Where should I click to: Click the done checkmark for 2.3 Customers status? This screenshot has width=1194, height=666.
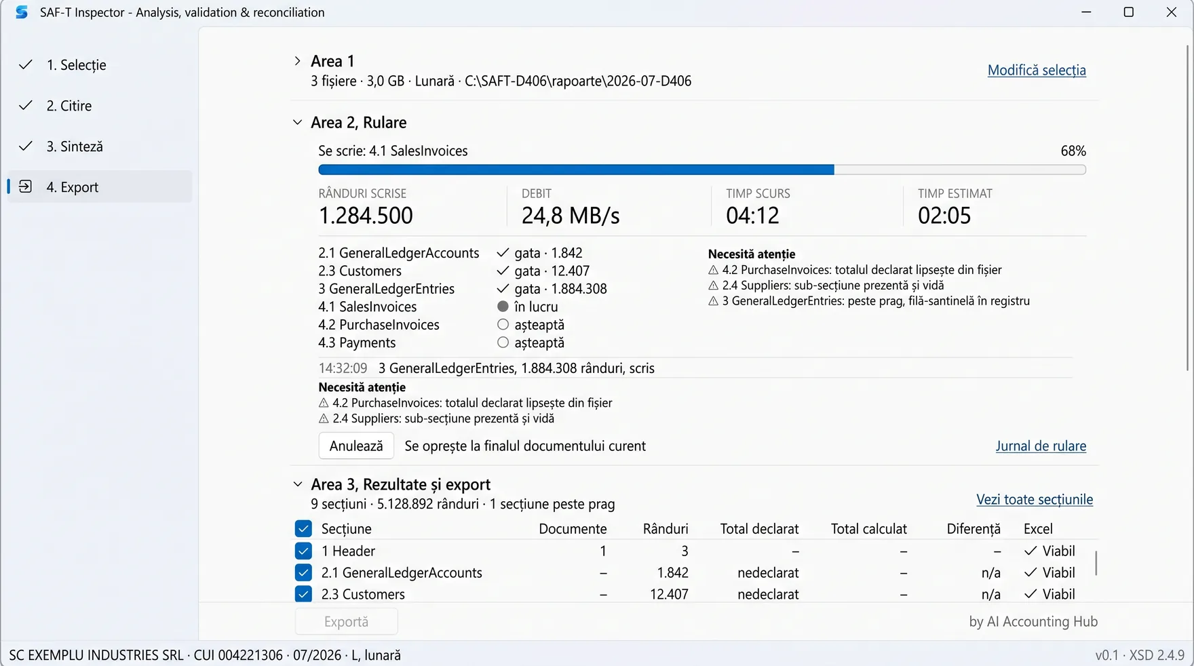tap(503, 271)
